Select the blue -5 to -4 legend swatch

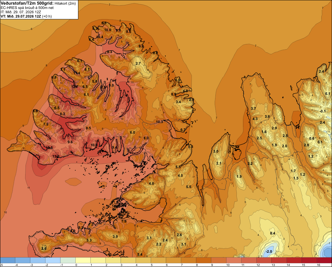[x=8, y=260]
